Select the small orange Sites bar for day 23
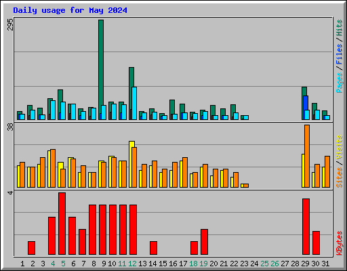Image resolution: width=347 pixels, height=271 pixels. (246, 186)
